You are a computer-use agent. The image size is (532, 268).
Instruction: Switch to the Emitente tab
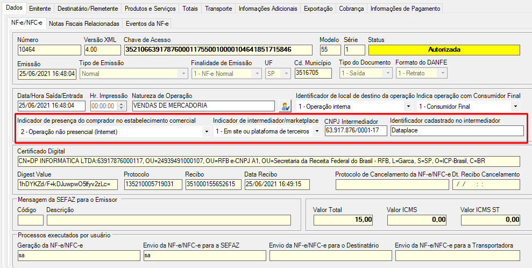pyautogui.click(x=40, y=9)
